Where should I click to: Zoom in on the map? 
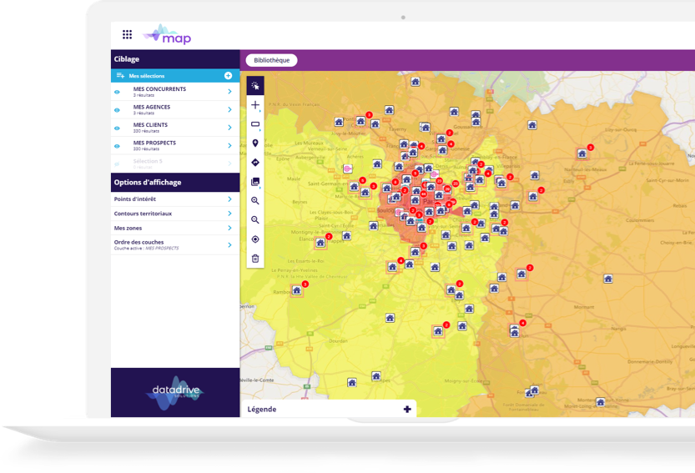tap(255, 201)
